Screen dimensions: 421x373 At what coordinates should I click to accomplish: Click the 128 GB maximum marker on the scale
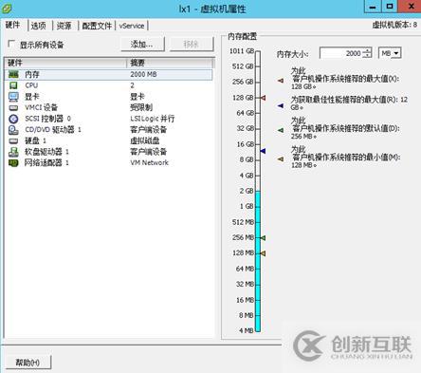click(263, 98)
